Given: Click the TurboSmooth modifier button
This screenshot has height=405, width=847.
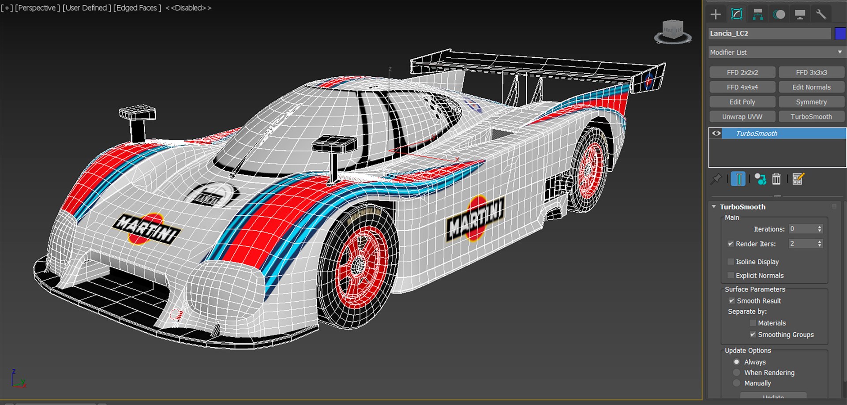Looking at the screenshot, I should pos(811,116).
